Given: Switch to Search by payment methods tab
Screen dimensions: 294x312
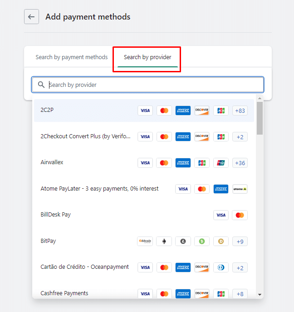Looking at the screenshot, I should 72,57.
